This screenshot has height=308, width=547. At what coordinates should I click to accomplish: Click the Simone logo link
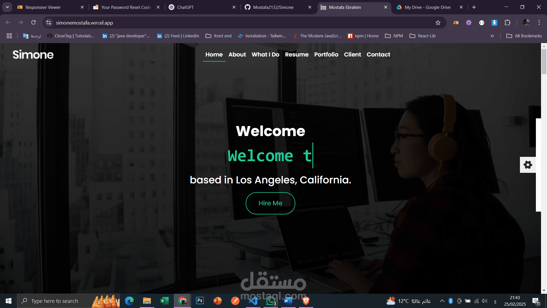coord(33,54)
